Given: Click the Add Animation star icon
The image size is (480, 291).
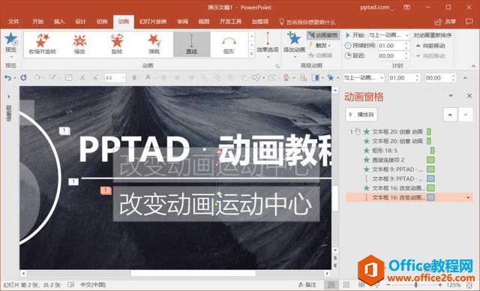Looking at the screenshot, I should click(x=294, y=38).
